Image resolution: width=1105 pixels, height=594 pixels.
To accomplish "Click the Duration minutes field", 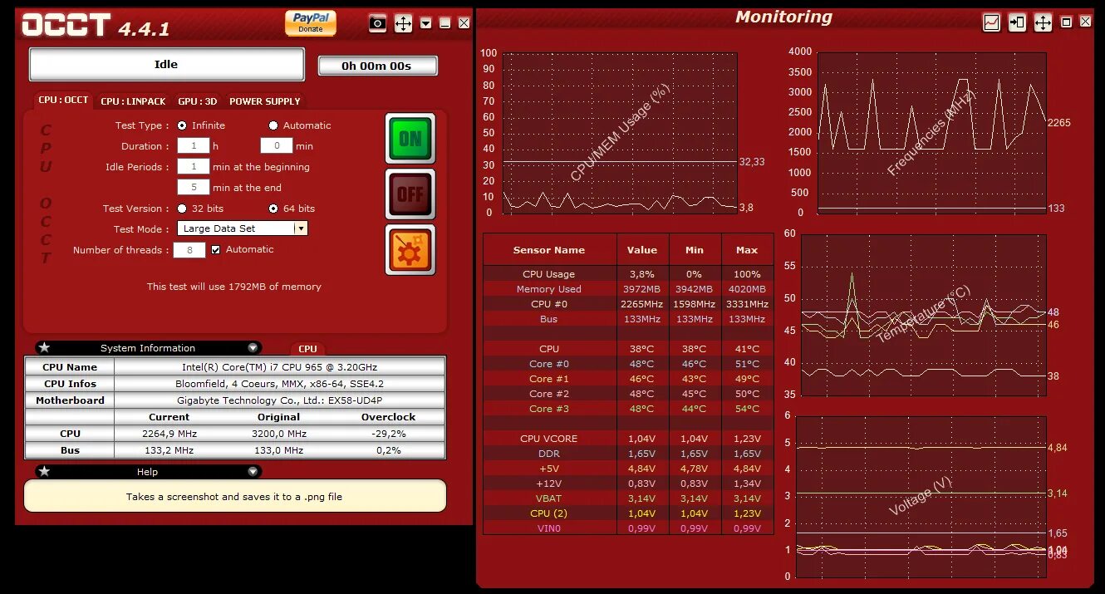I will coord(277,145).
